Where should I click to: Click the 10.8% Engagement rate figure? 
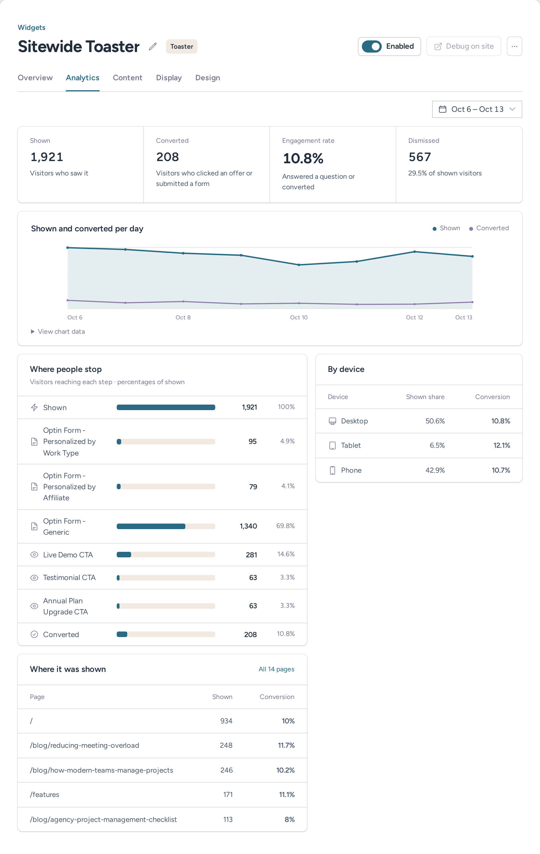(303, 159)
